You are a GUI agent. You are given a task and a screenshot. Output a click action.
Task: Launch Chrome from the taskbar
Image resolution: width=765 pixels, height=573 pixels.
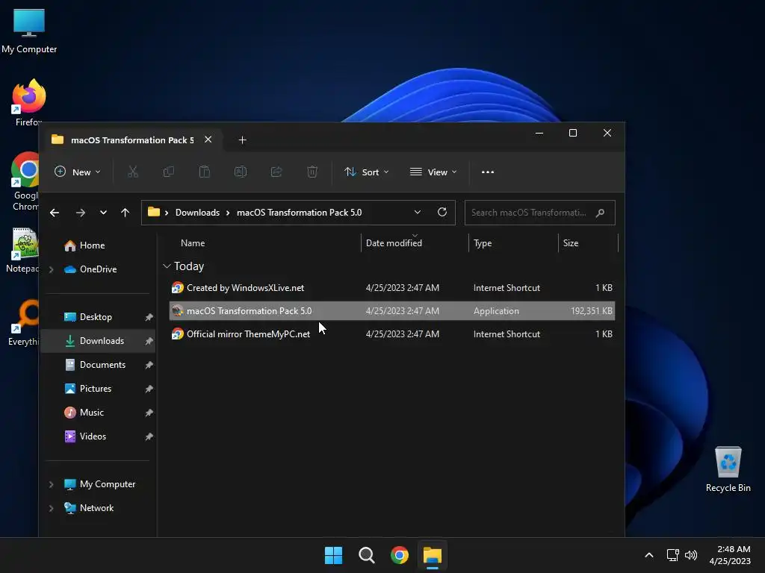click(x=400, y=555)
